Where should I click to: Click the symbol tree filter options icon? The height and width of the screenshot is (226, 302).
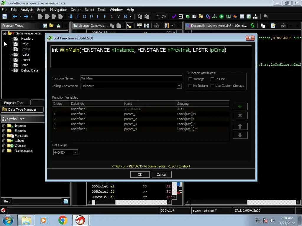pos(66,201)
